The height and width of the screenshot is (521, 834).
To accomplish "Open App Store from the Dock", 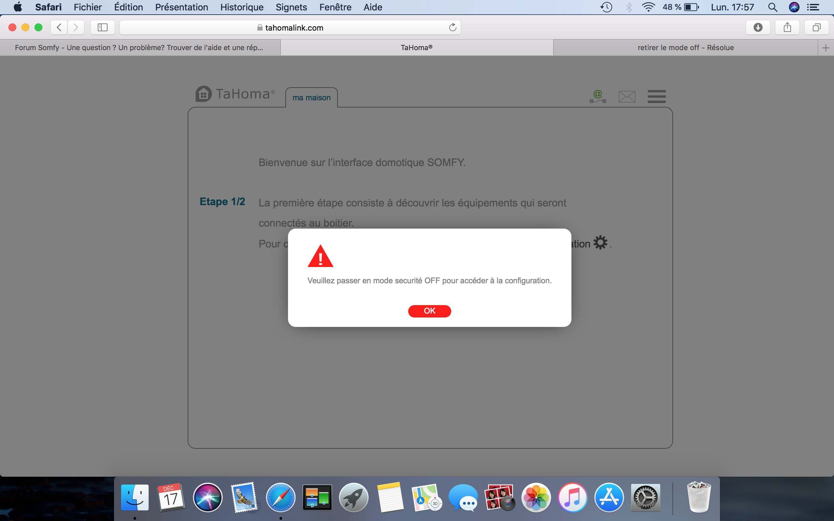I will 609,497.
